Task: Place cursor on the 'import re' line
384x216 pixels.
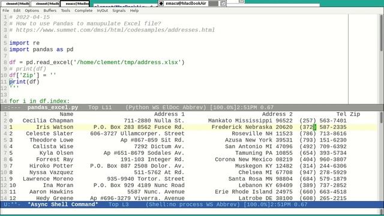Action: 24,43
